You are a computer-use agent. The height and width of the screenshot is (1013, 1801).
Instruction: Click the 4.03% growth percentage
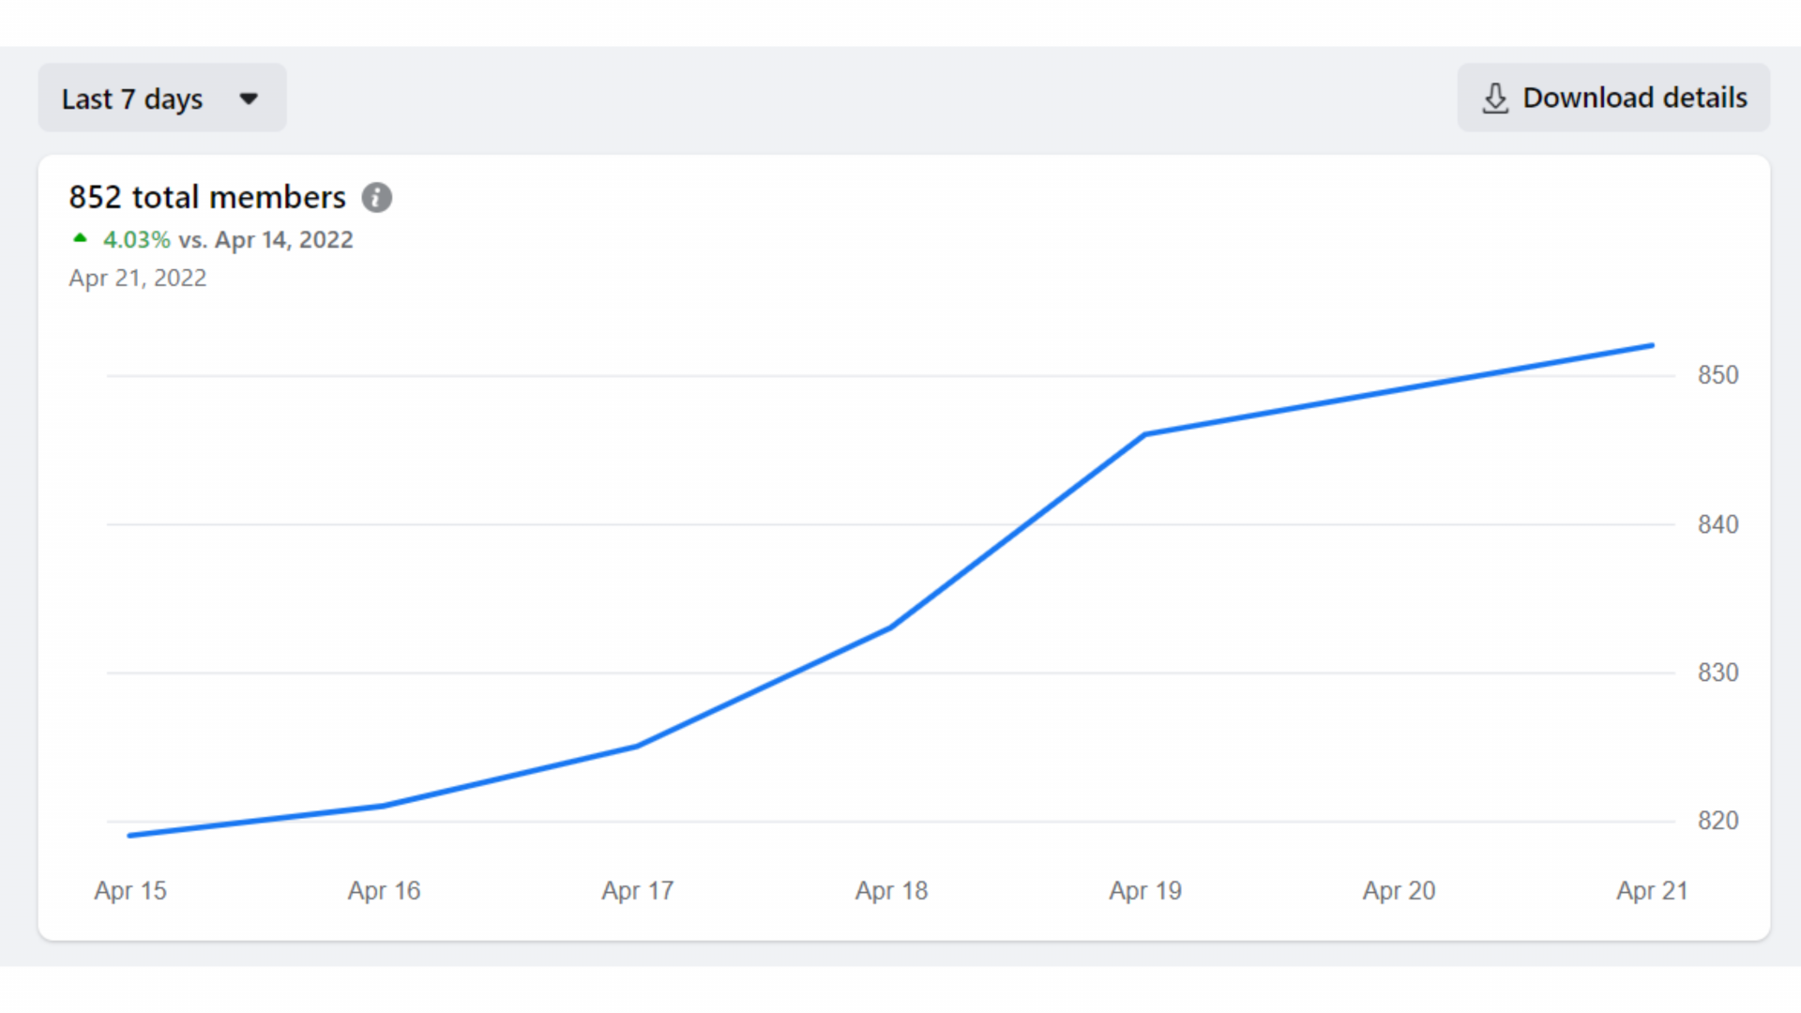click(137, 240)
